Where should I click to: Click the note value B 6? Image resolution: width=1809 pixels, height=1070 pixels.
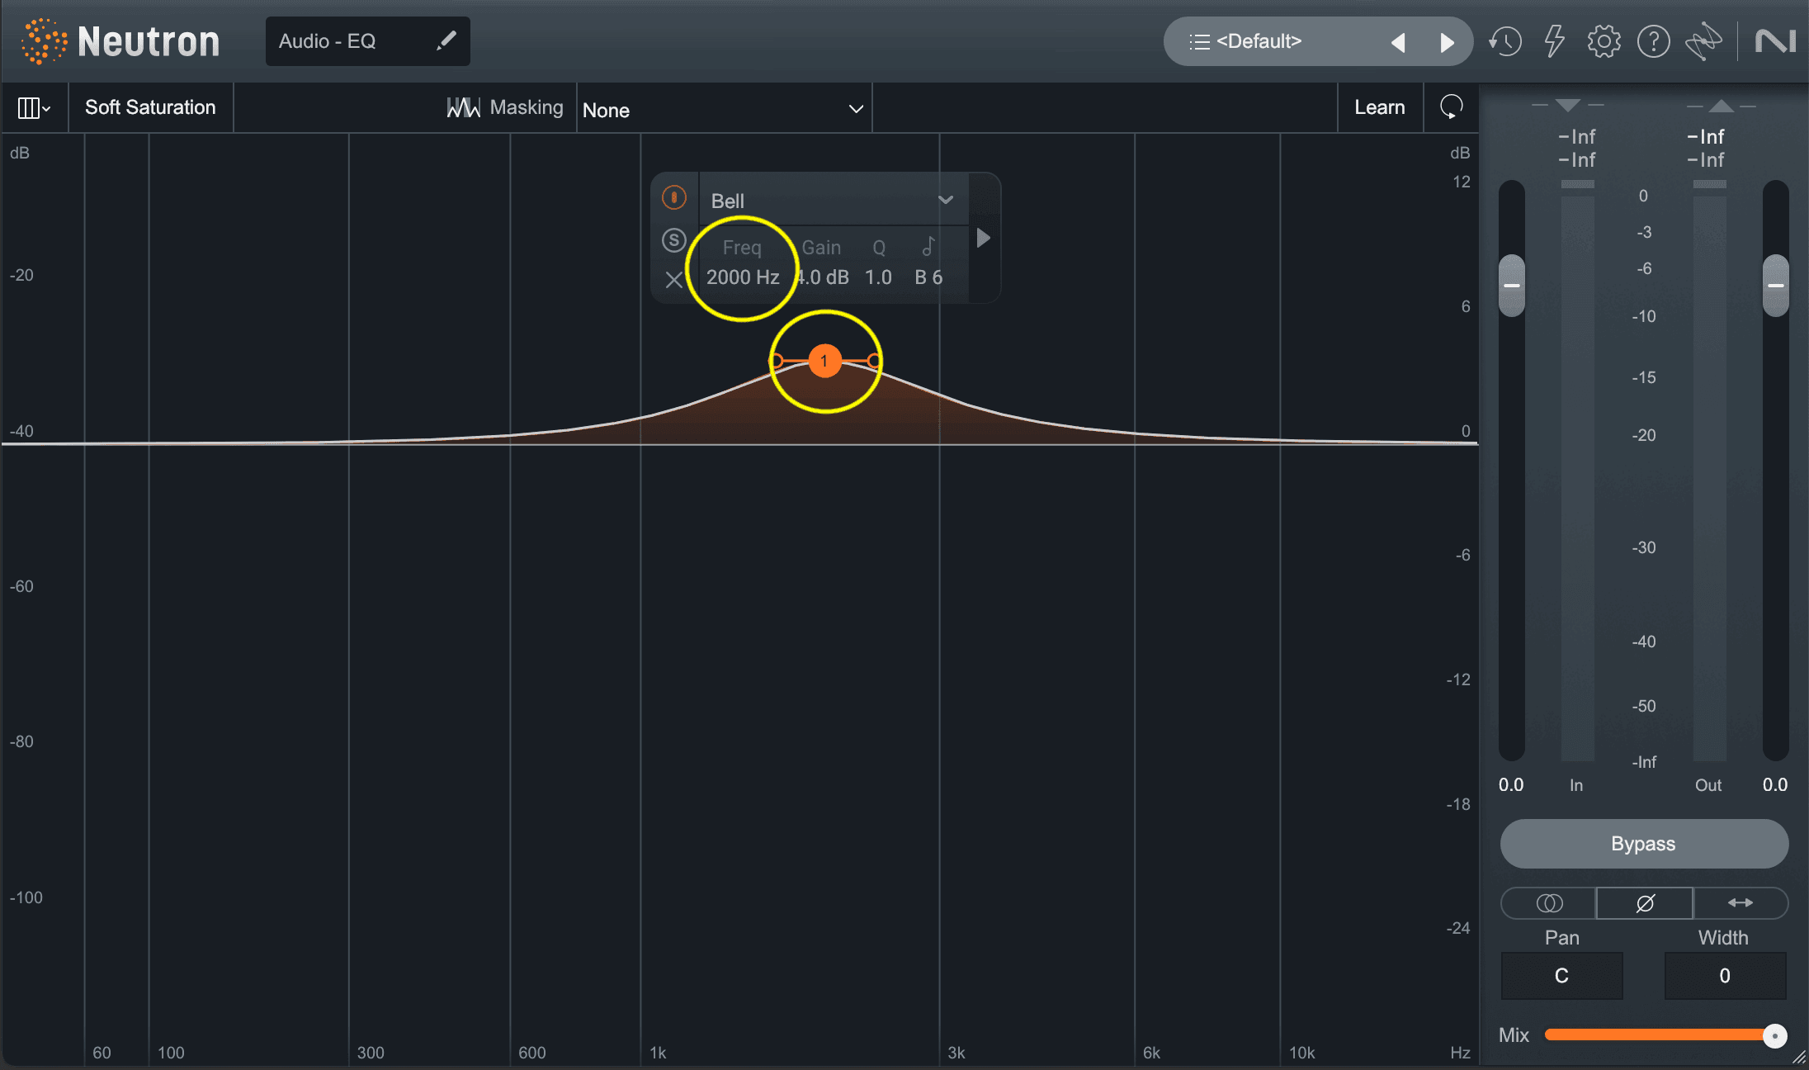tap(928, 277)
